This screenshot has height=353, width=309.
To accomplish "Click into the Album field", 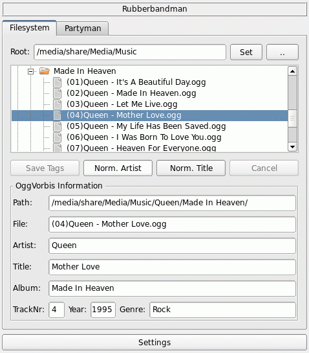I will pyautogui.click(x=172, y=289).
